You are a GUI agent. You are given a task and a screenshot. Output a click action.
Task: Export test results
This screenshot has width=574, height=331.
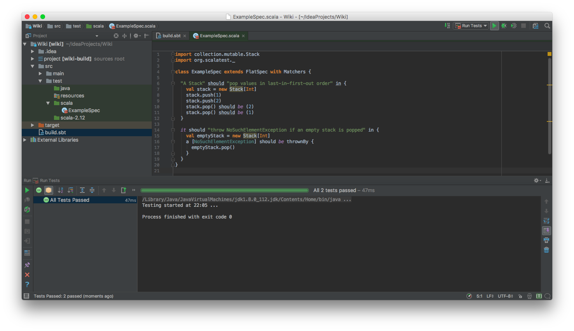[x=123, y=190]
